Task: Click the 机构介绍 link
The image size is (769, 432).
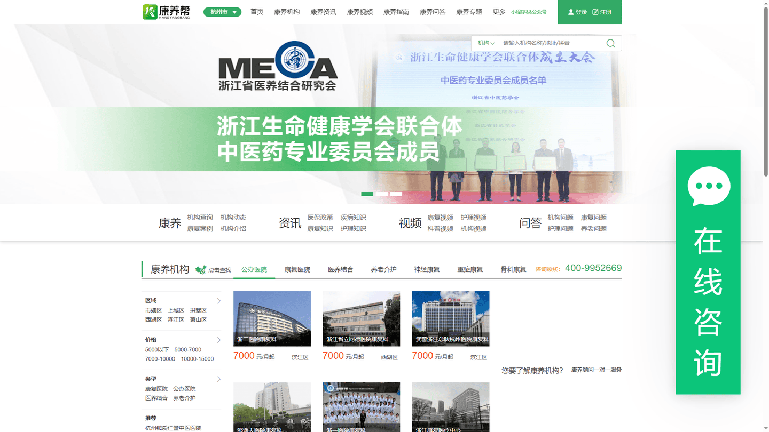Action: click(x=233, y=229)
